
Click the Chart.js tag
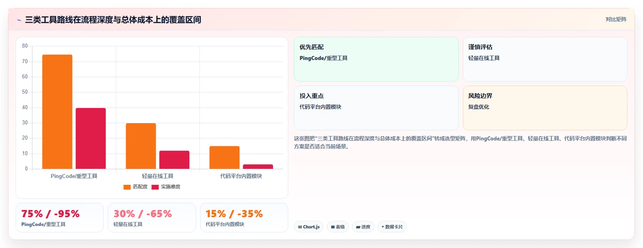(x=309, y=227)
